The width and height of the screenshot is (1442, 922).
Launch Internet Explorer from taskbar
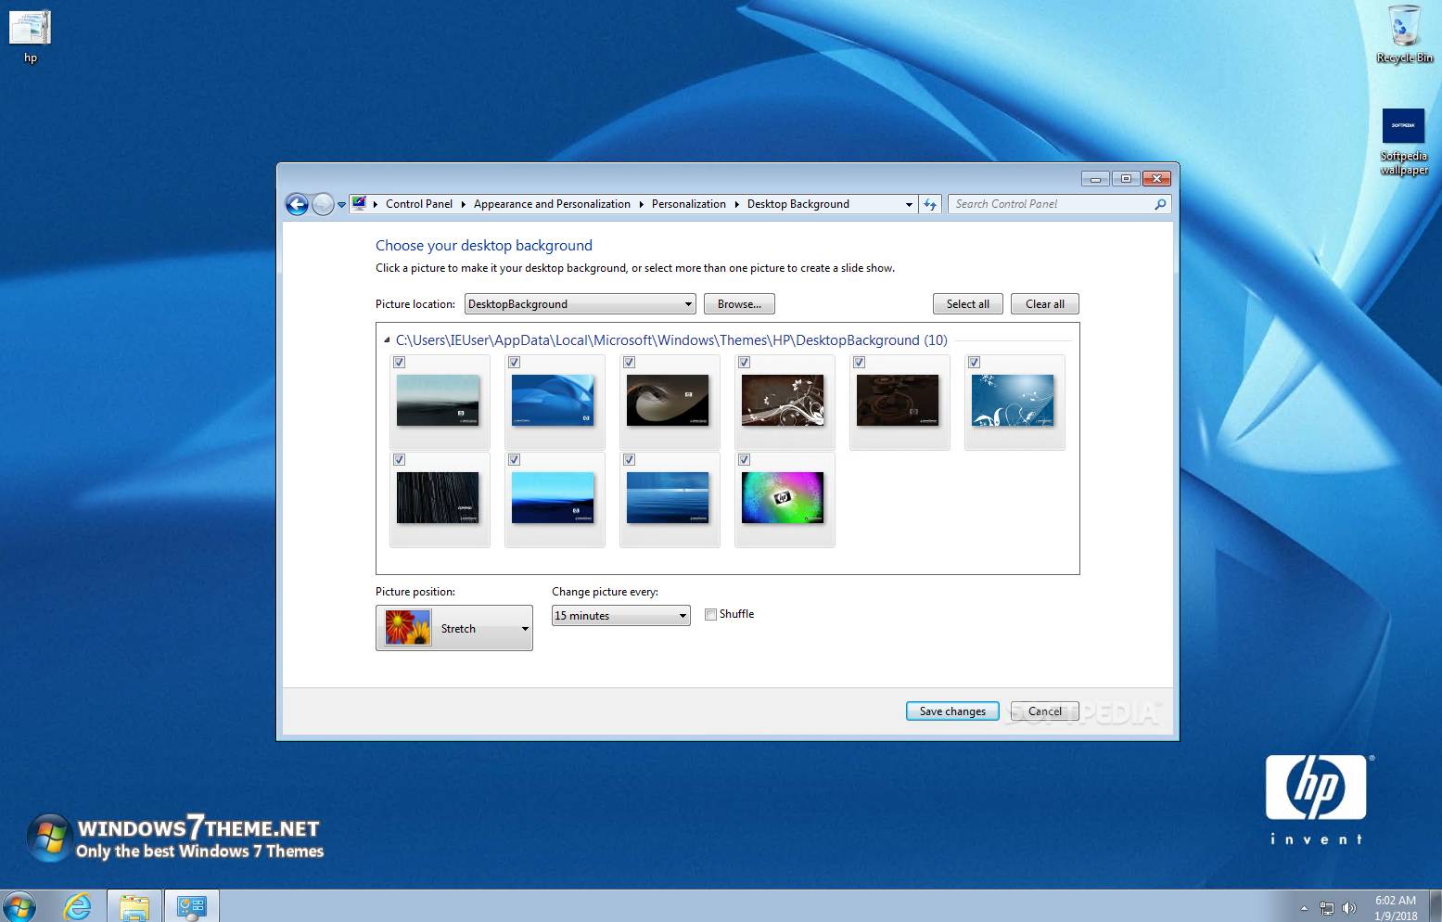click(x=78, y=906)
